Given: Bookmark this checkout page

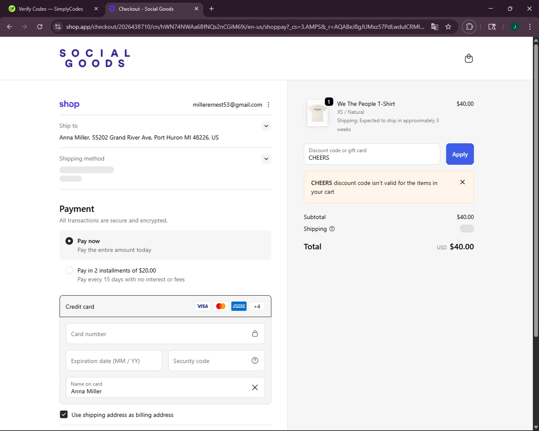Looking at the screenshot, I should [x=448, y=27].
